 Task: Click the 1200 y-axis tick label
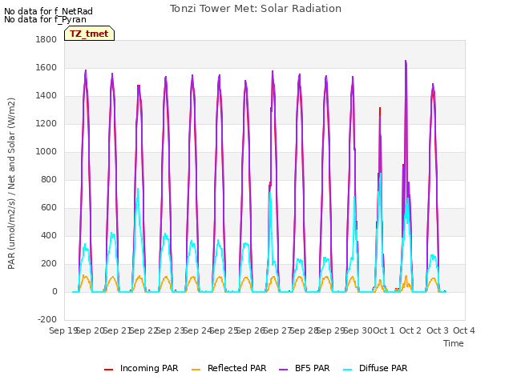(x=46, y=124)
